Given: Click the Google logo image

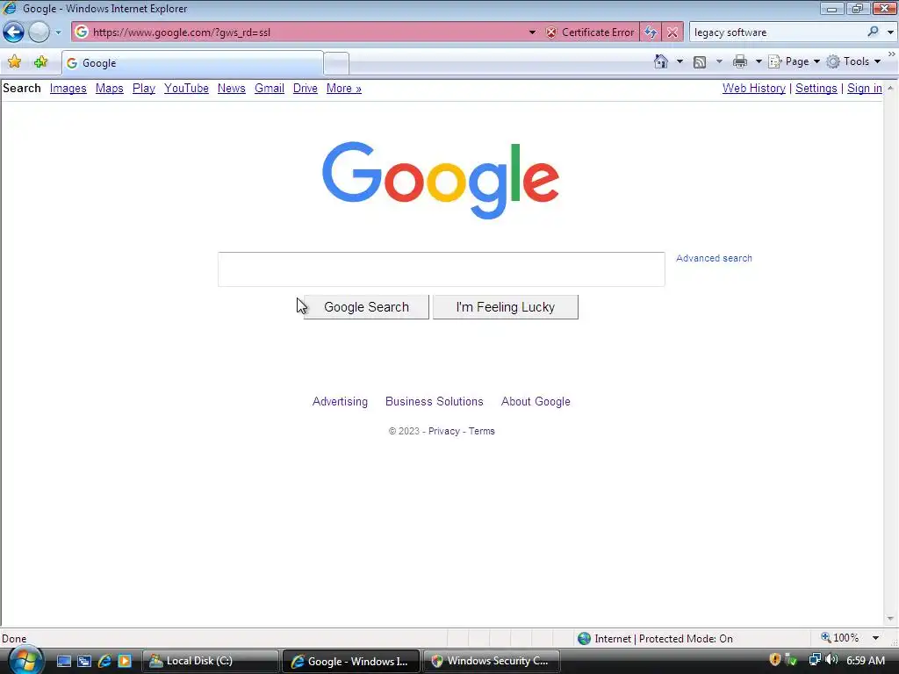Looking at the screenshot, I should point(441,180).
